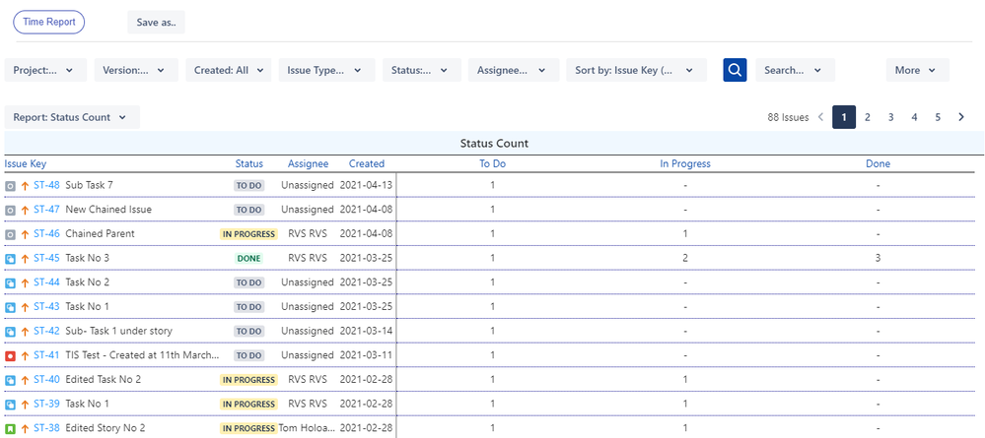The image size is (985, 438).
Task: Click the priority arrow icon for ST-45
Action: point(25,258)
